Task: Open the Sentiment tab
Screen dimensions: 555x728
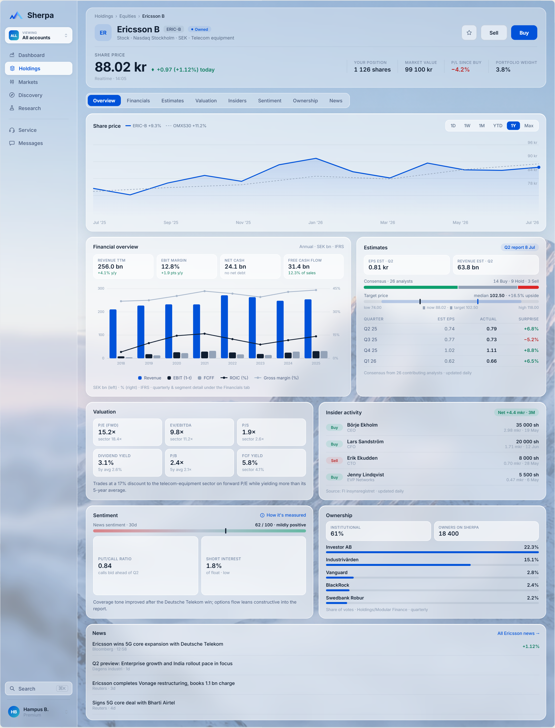Action: point(270,101)
